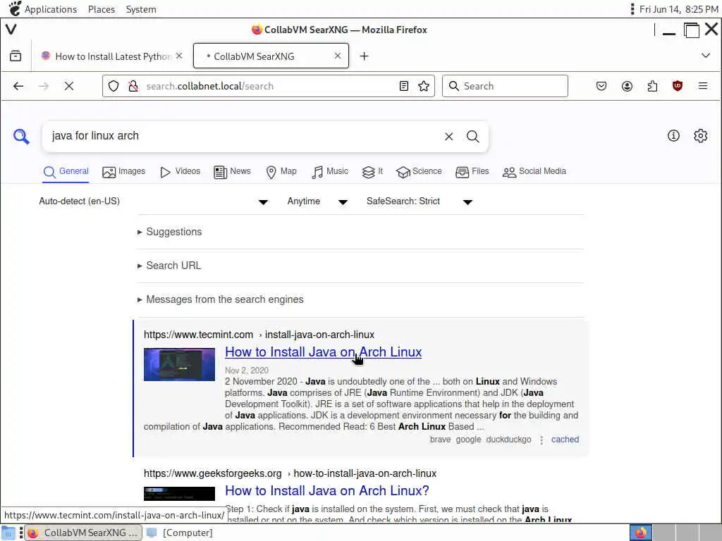Switch to the It category
This screenshot has width=722, height=541.
click(372, 172)
